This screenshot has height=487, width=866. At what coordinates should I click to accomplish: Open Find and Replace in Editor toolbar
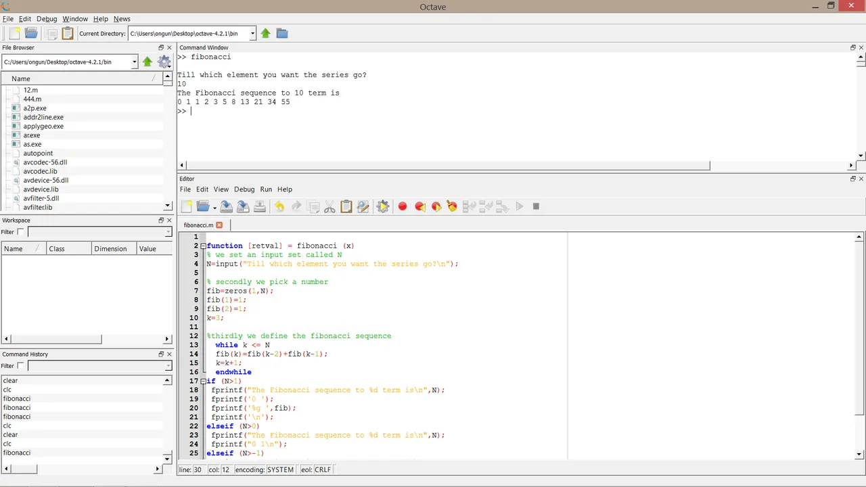pos(363,206)
